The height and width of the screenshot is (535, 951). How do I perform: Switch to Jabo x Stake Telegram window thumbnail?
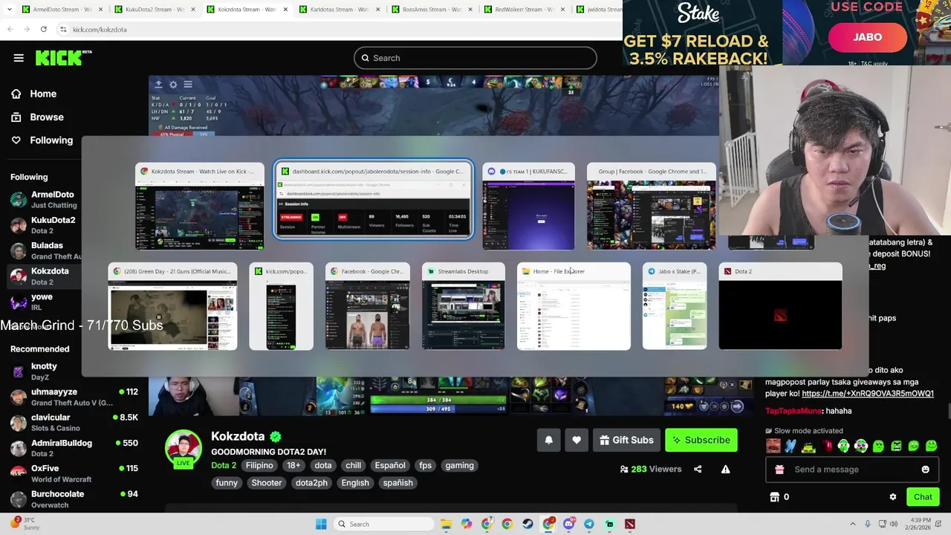[675, 306]
